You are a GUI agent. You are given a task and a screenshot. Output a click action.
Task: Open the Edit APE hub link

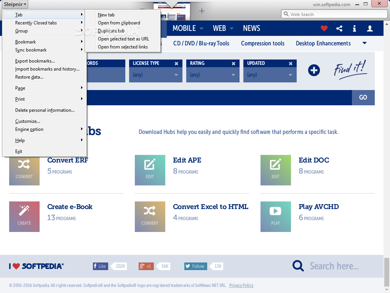click(187, 160)
